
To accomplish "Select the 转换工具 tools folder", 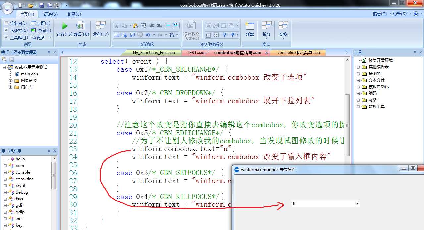I will point(377,107).
